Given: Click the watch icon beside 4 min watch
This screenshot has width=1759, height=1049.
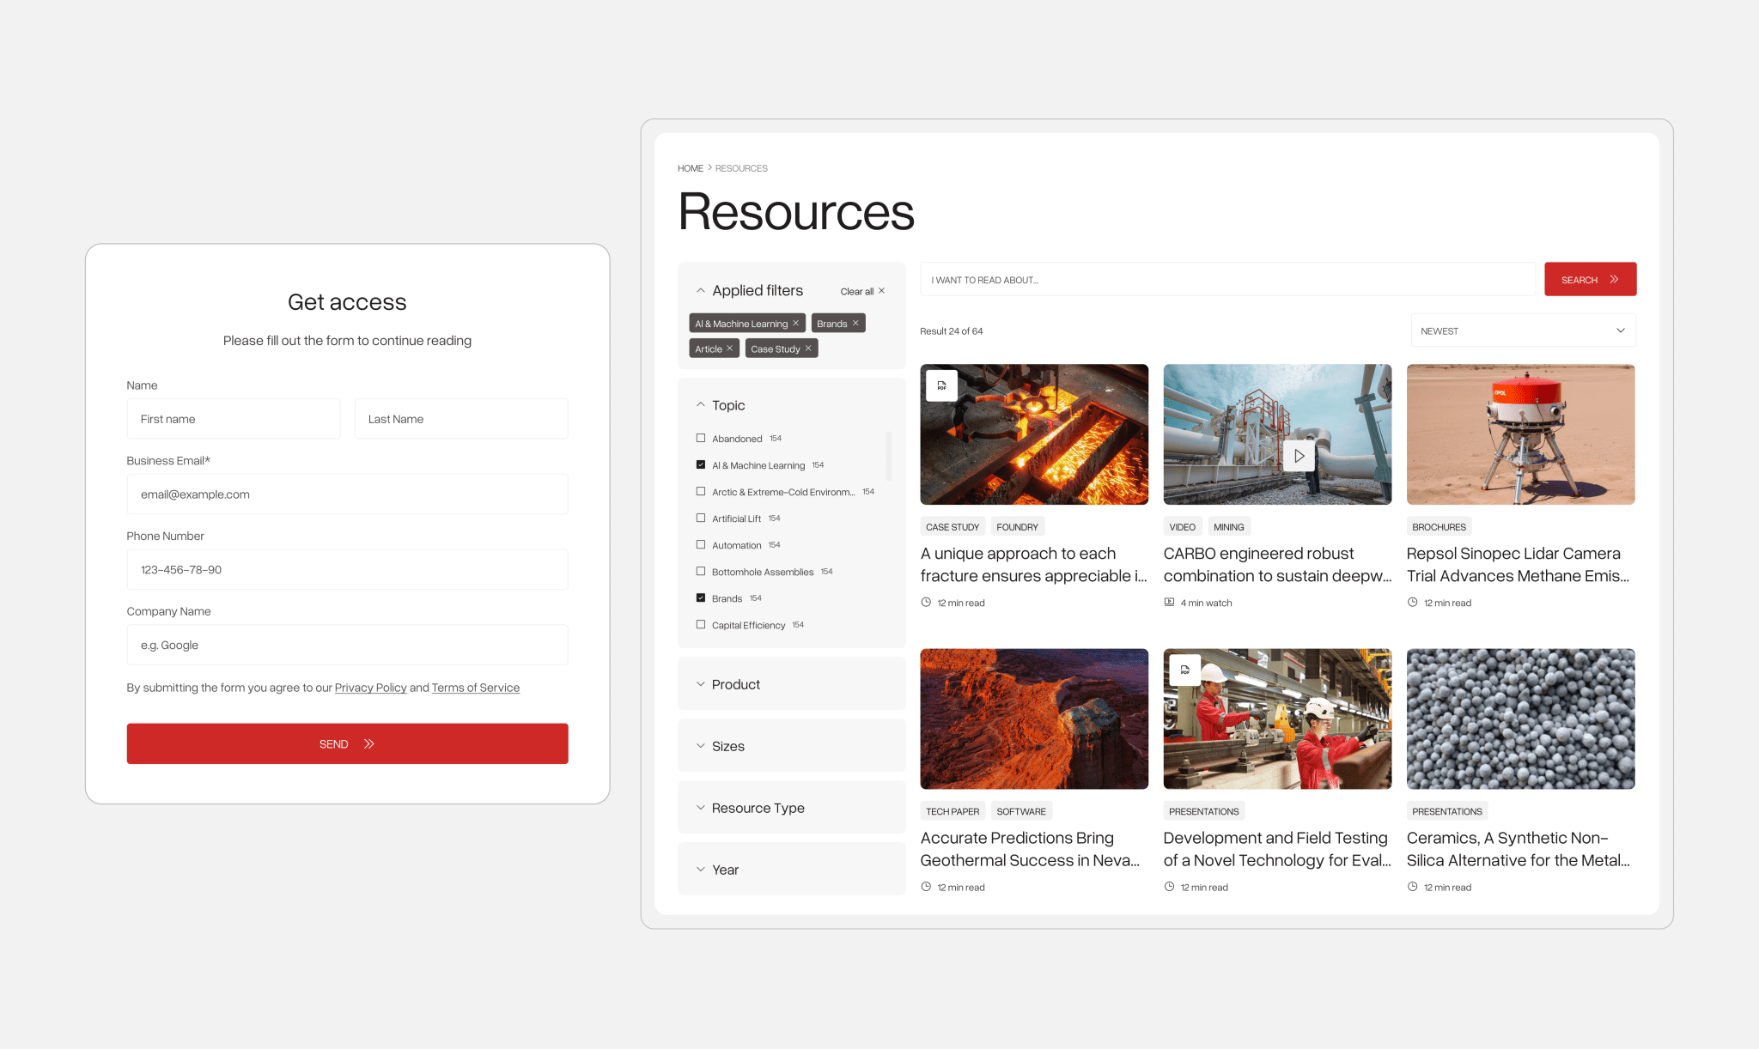Looking at the screenshot, I should (x=1170, y=602).
